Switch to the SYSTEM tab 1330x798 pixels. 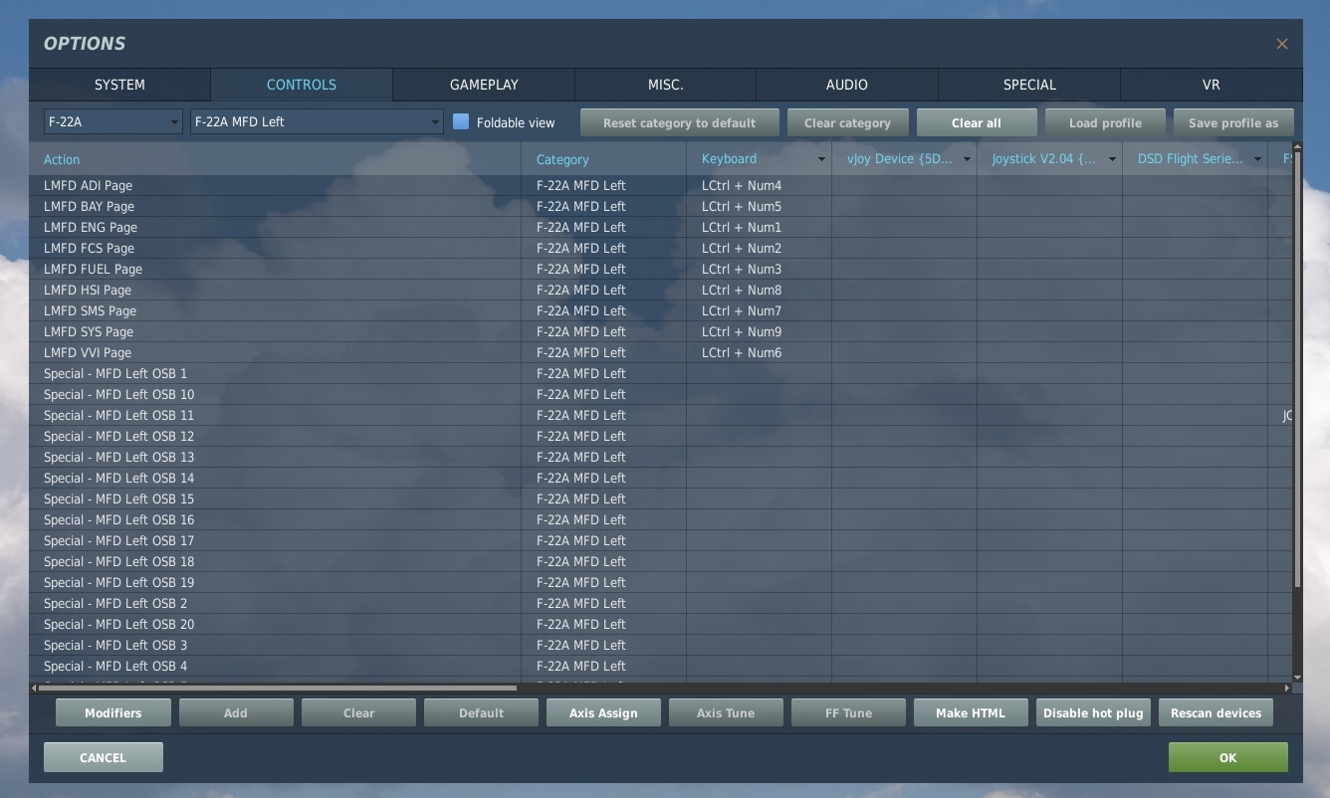tap(119, 85)
